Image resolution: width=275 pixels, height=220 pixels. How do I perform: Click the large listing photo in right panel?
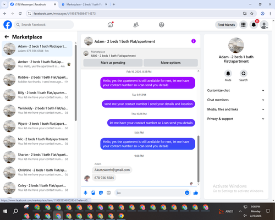pyautogui.click(x=236, y=45)
